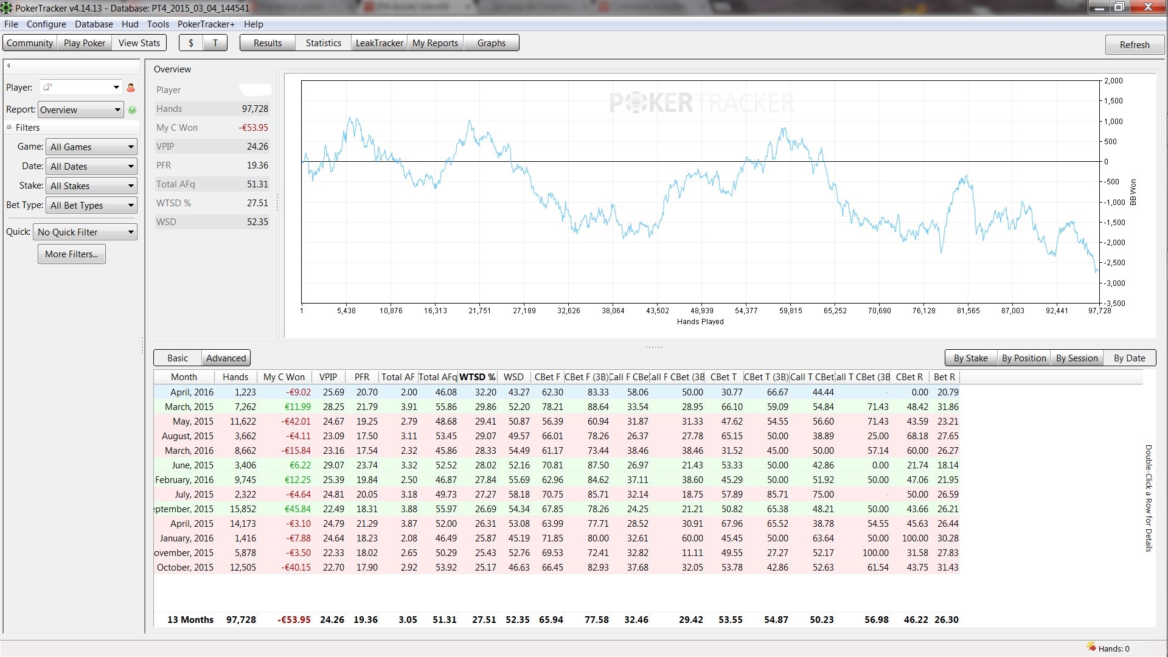Open the Quick filter dropdown

point(85,232)
